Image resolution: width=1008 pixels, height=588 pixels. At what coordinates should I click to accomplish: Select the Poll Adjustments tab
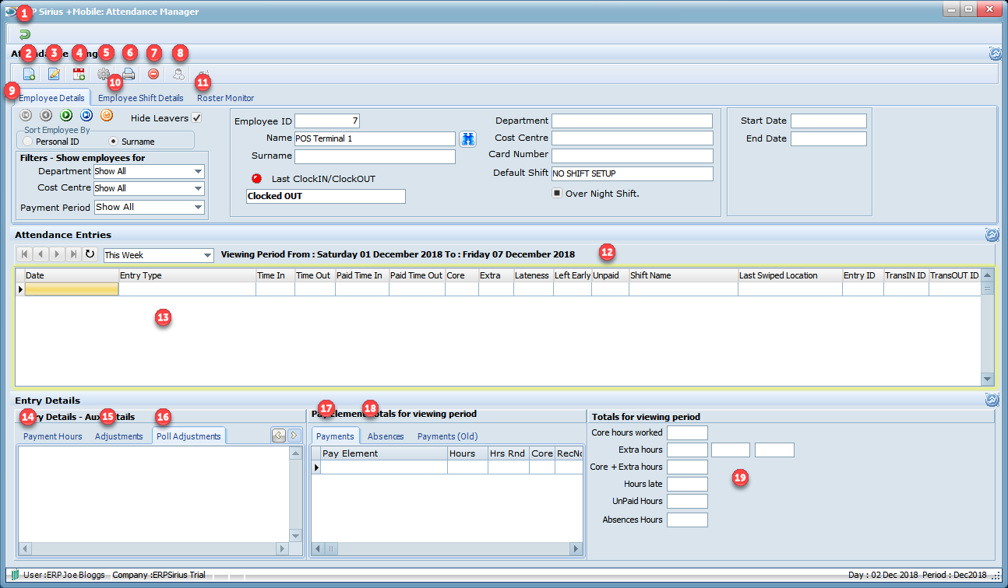coord(189,436)
